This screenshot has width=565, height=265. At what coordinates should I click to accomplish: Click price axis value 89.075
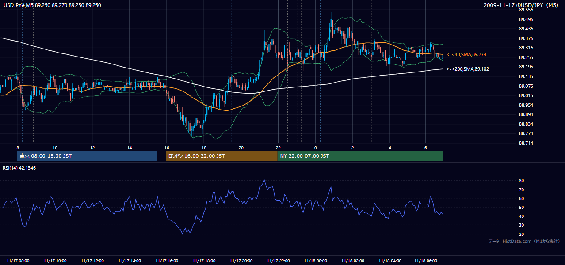(x=525, y=86)
